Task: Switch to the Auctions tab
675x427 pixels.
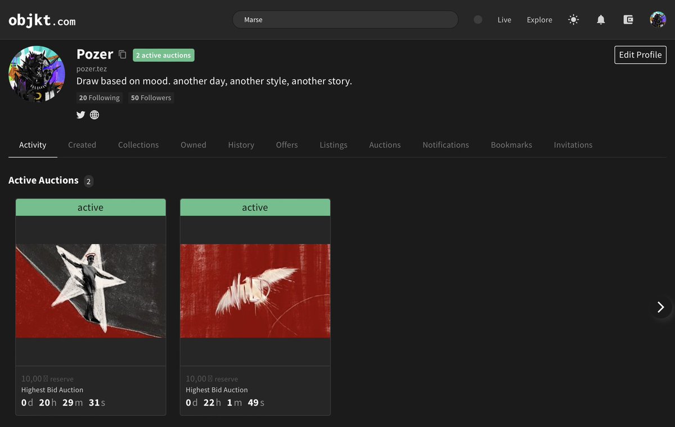Action: 385,145
